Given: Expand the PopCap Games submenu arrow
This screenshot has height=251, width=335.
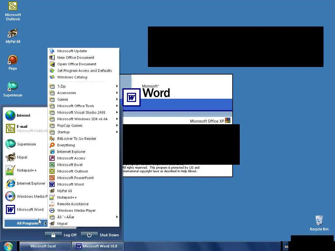Looking at the screenshot, I should [117, 125].
